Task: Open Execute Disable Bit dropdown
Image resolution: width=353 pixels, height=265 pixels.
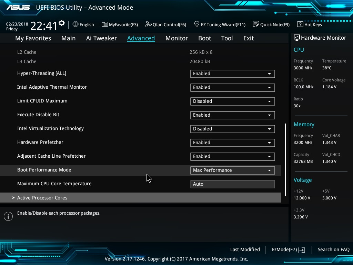Action: [232, 115]
